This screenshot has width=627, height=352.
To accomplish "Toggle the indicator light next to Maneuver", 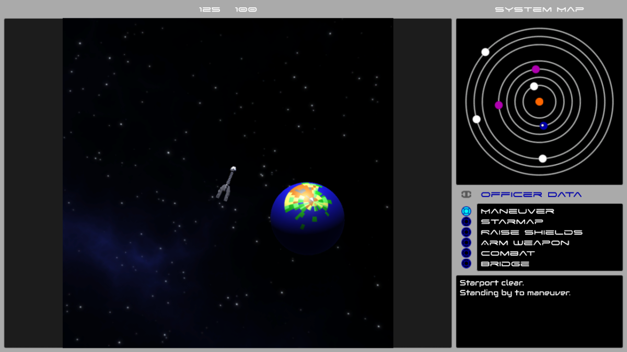I will click(467, 211).
